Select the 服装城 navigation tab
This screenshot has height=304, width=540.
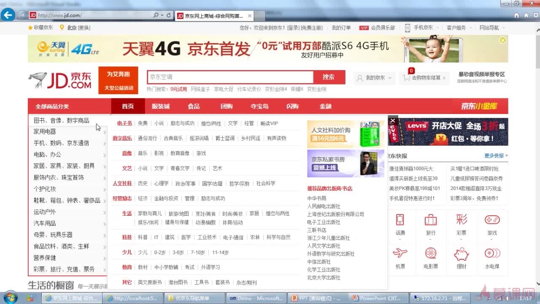click(161, 106)
